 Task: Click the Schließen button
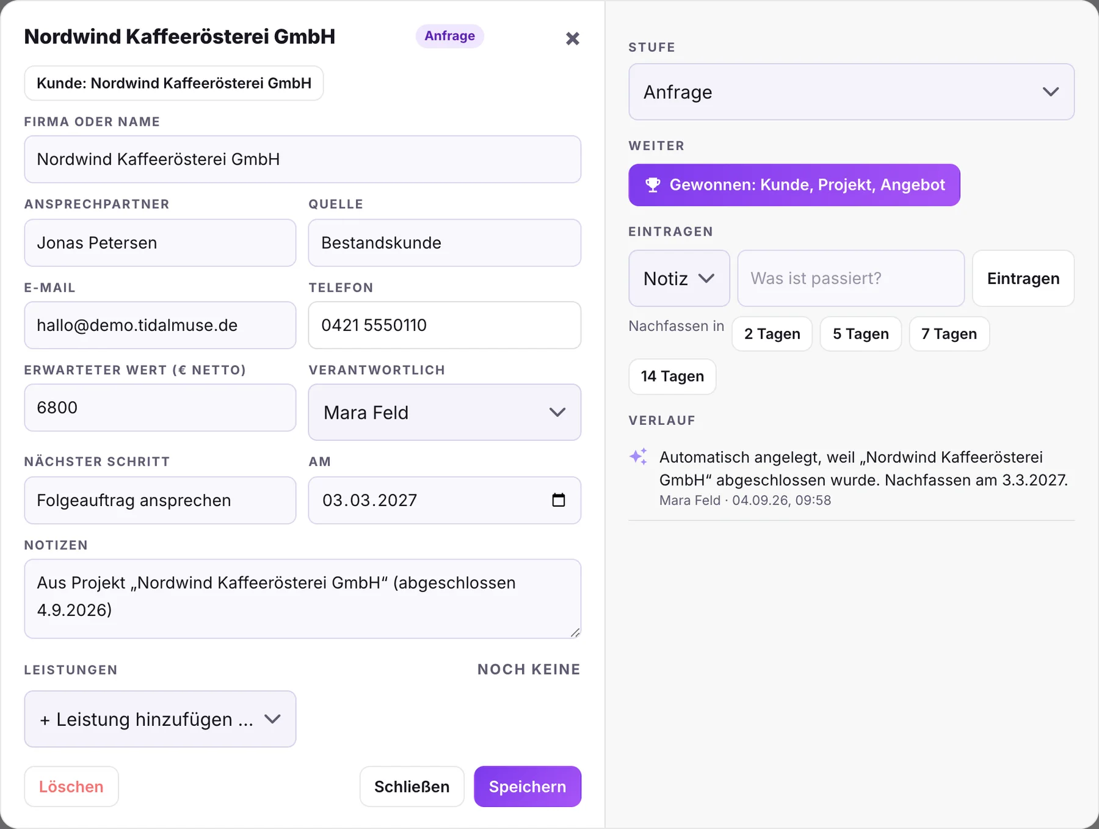pyautogui.click(x=412, y=786)
